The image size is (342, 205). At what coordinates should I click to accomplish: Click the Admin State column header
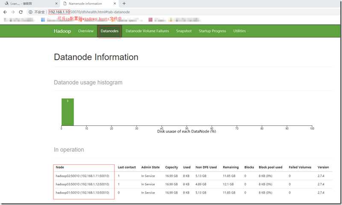[x=150, y=167]
